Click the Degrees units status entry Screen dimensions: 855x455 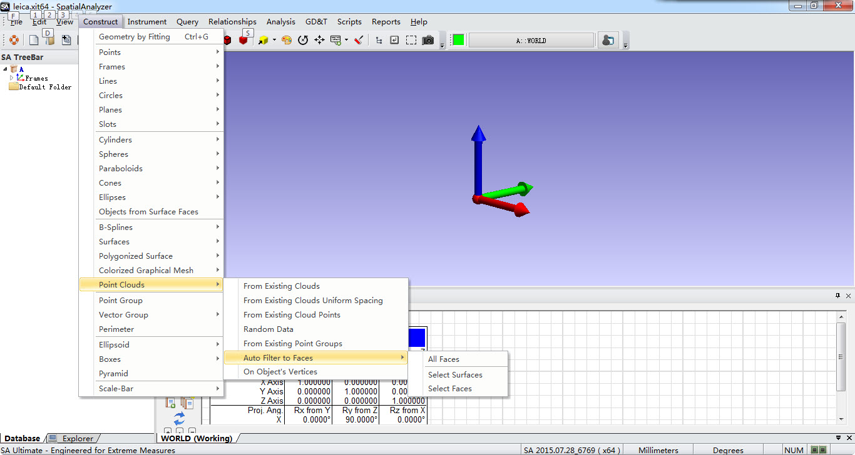(728, 450)
